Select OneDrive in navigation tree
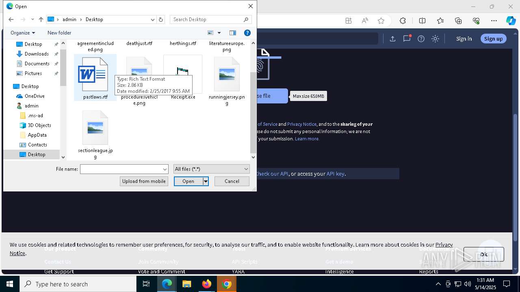This screenshot has width=520, height=292. (x=35, y=96)
